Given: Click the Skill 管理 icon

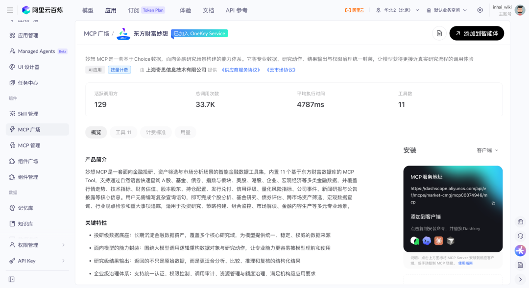Looking at the screenshot, I should 12,114.
